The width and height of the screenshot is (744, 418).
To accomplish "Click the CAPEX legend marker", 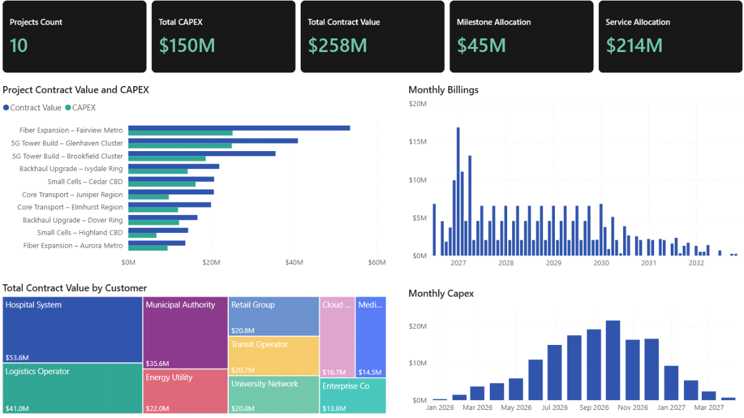I will click(68, 108).
